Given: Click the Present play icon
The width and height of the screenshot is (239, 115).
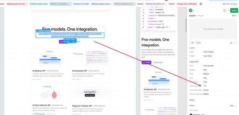Looking at the screenshot, I should tap(225, 11).
